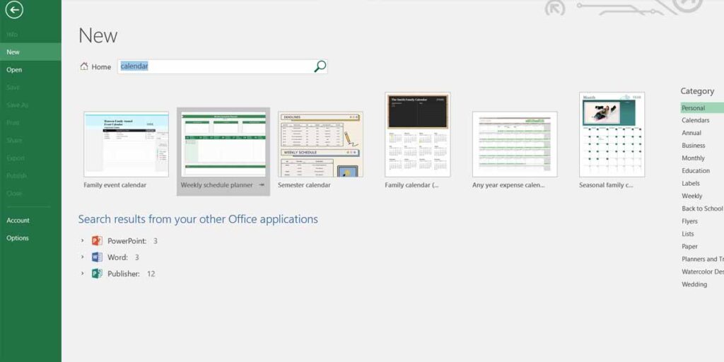The width and height of the screenshot is (724, 362).
Task: Click the 'Family event calendar' caption
Action: pyautogui.click(x=115, y=185)
